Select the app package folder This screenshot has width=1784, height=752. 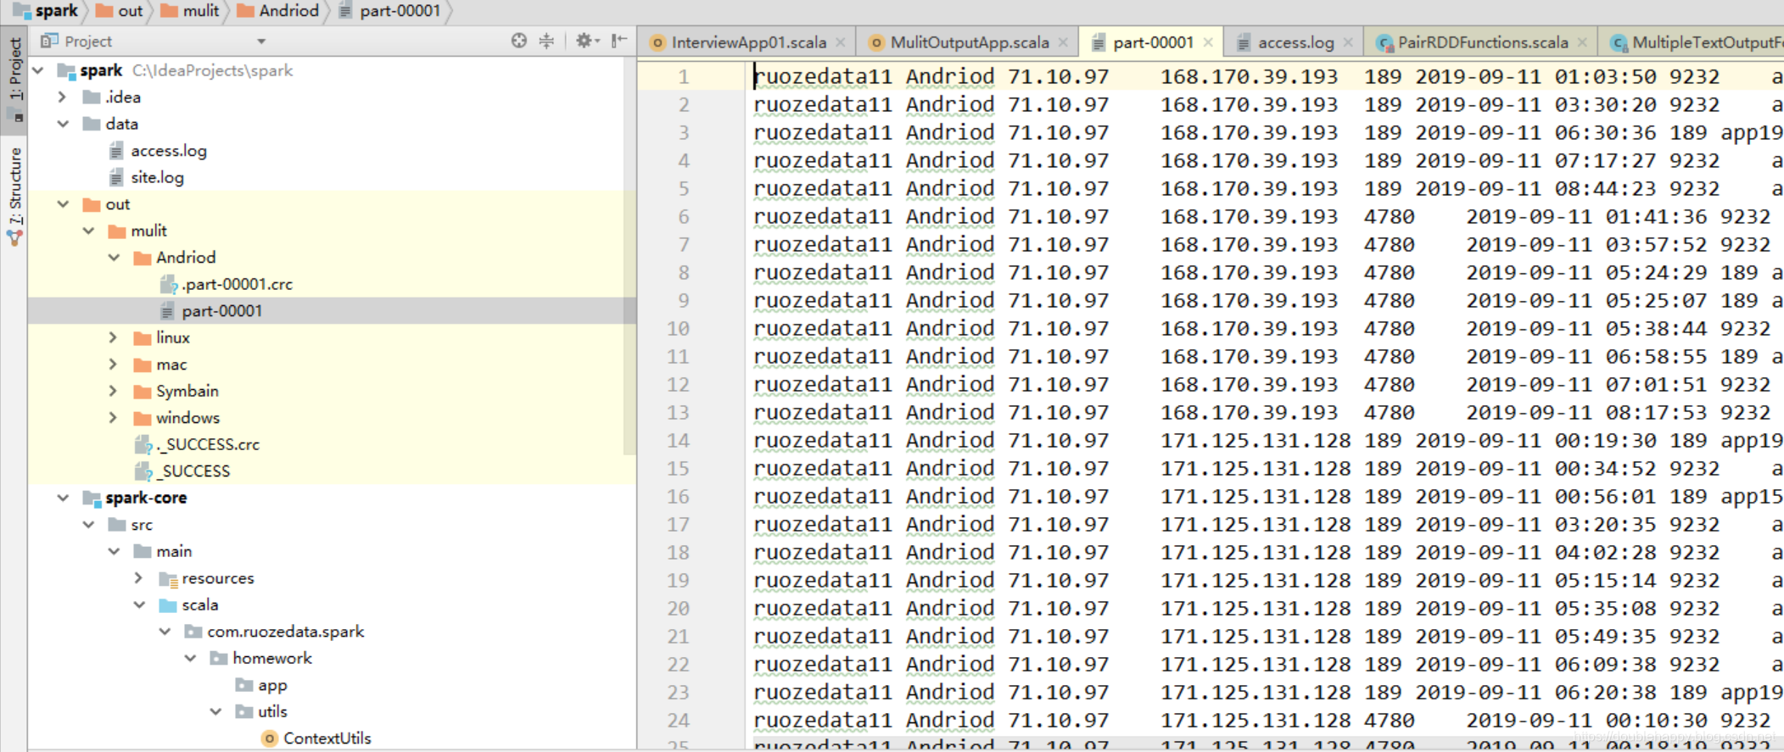click(271, 685)
